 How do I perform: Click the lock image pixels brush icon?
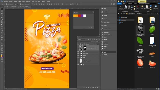pos(82,44)
